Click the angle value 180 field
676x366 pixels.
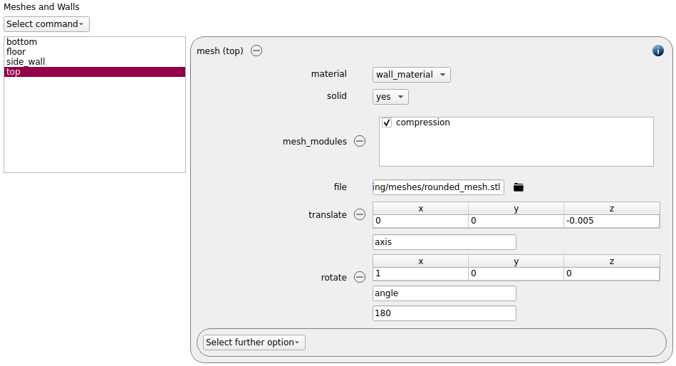tap(444, 313)
